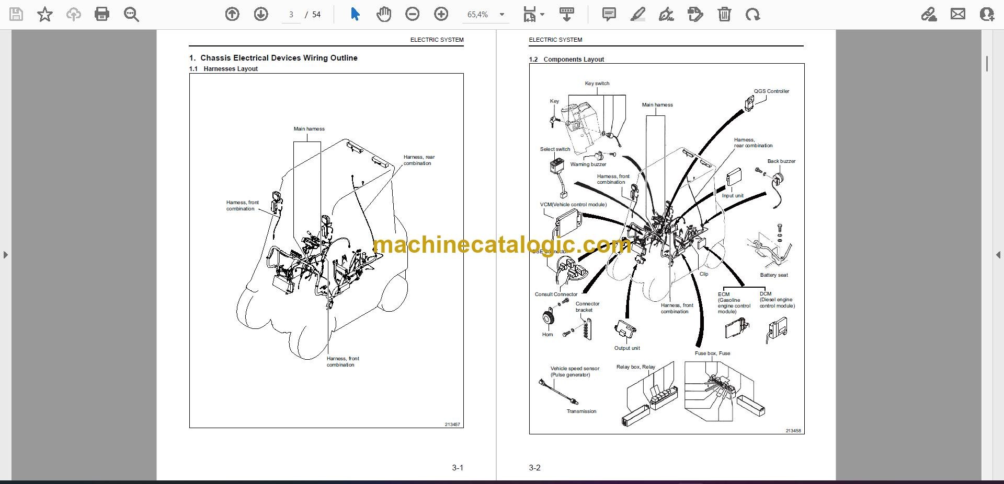Bookmark document with the star icon

pyautogui.click(x=45, y=14)
